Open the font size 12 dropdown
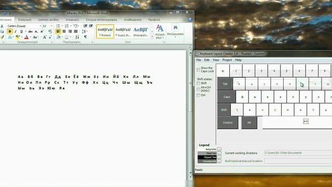 tap(51, 26)
